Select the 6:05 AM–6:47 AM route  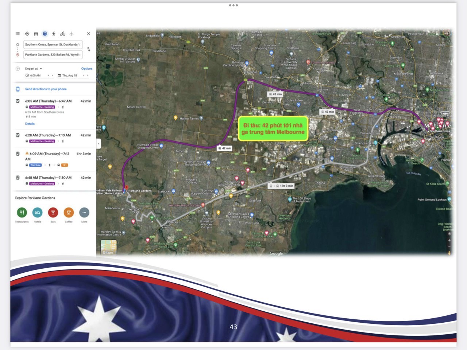point(55,112)
